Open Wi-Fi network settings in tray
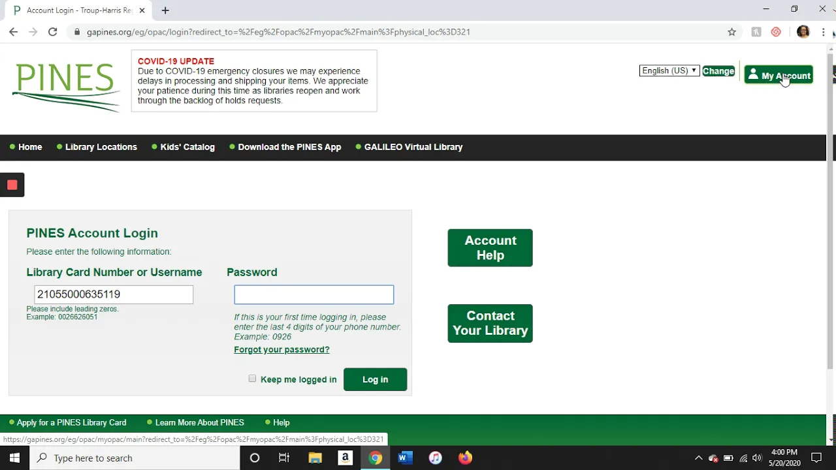 [x=743, y=458]
